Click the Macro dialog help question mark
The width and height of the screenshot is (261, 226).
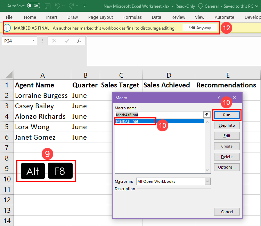(219, 98)
